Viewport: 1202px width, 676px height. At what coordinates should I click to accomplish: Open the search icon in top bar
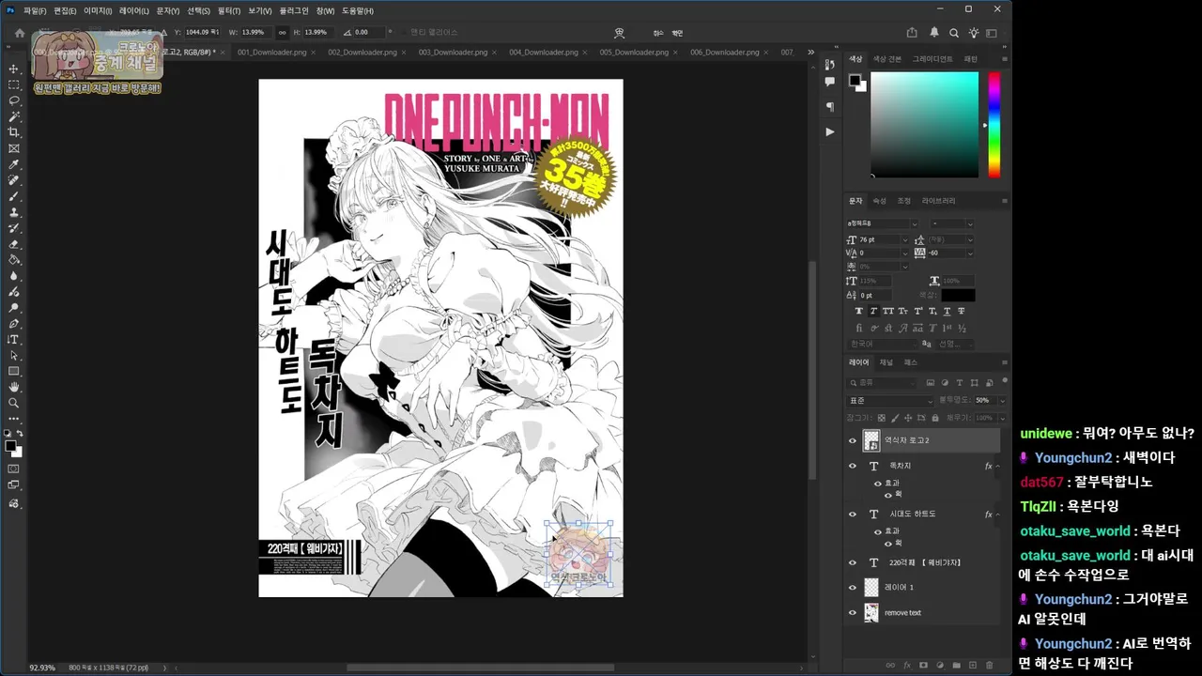954,32
